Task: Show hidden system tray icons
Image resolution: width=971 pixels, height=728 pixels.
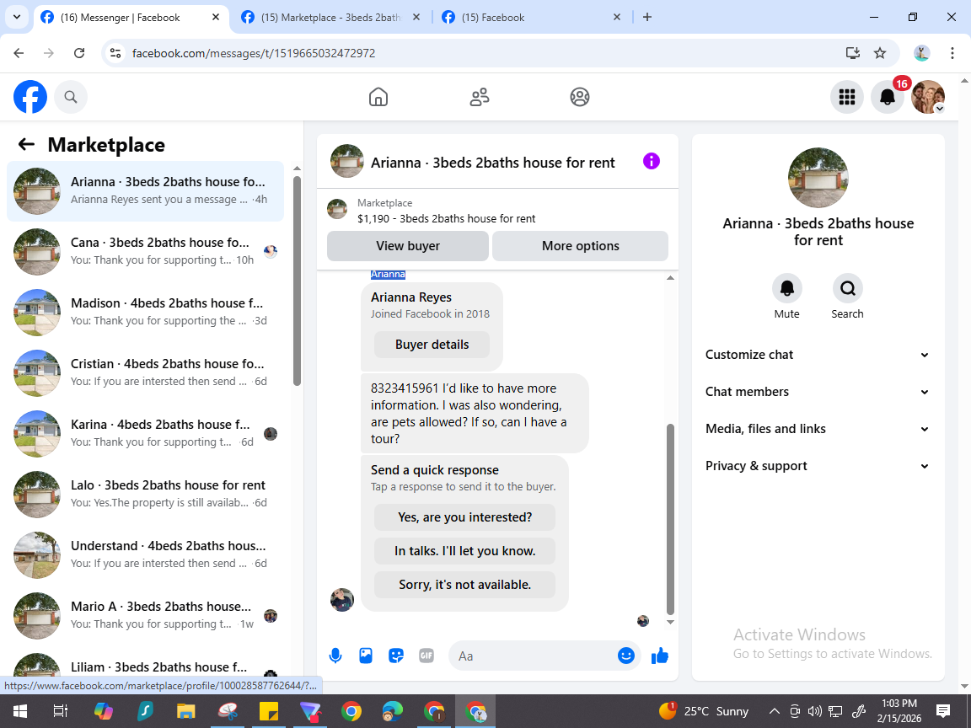Action: 774,711
